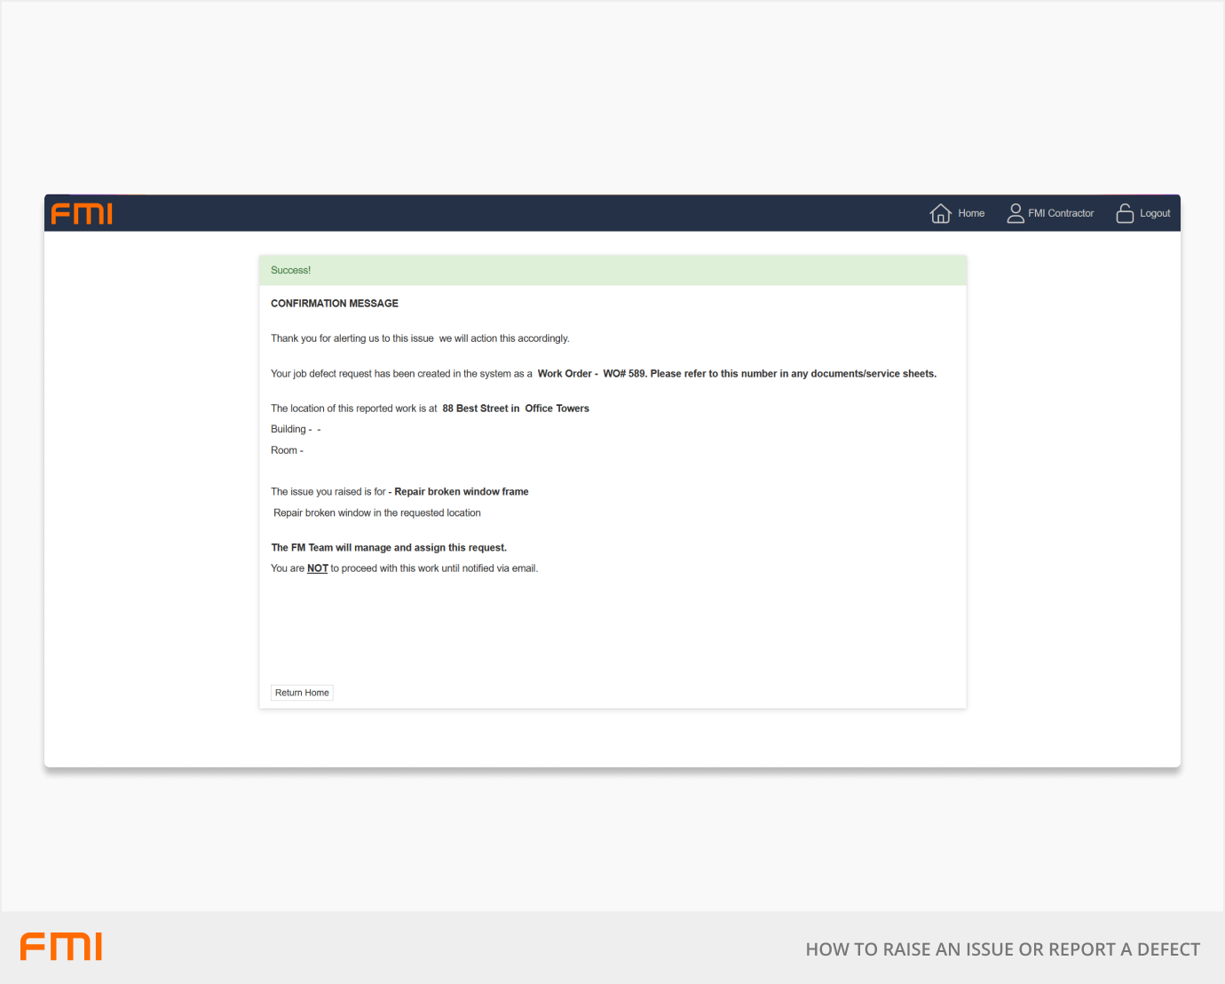This screenshot has height=984, width=1225.
Task: Select the Logout text link
Action: [x=1155, y=214]
